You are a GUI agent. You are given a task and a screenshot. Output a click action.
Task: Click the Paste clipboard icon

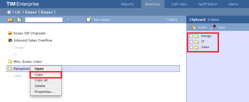tap(194, 27)
